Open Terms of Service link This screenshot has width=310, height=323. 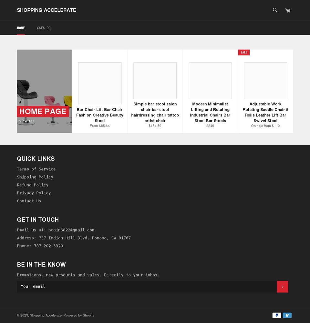tap(36, 169)
